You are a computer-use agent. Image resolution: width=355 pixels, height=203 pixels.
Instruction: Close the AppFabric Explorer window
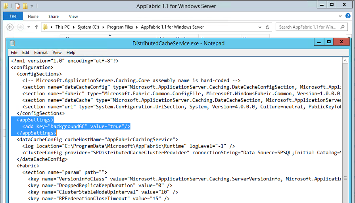pyautogui.click(x=344, y=4)
